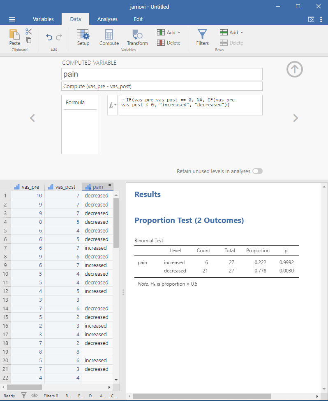
Task: Click the variable name field 'pain'
Action: tap(162, 74)
